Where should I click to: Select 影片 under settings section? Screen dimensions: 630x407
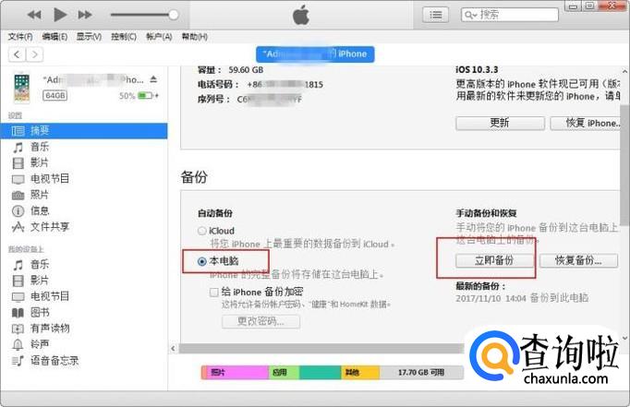40,163
